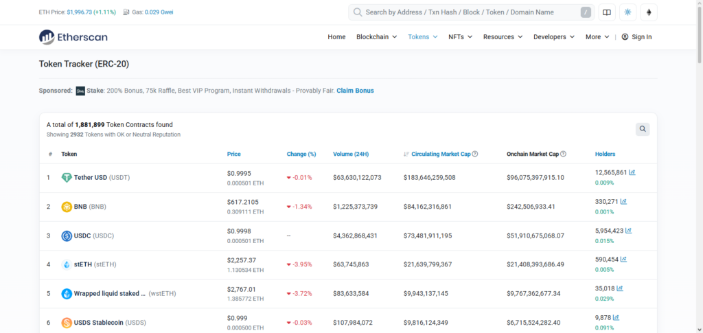Sort by the Price column header
This screenshot has width=703, height=333.
(234, 154)
